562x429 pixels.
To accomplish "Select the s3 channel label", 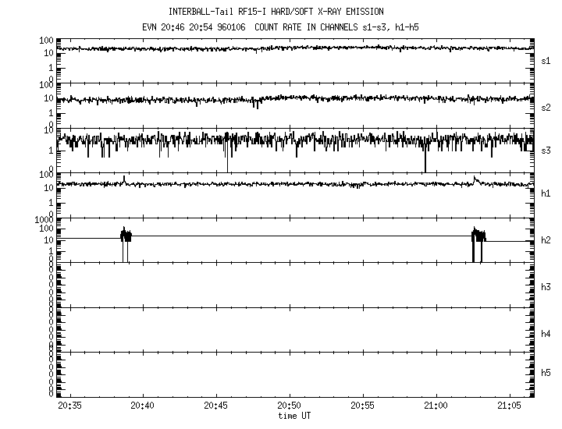I will click(546, 150).
